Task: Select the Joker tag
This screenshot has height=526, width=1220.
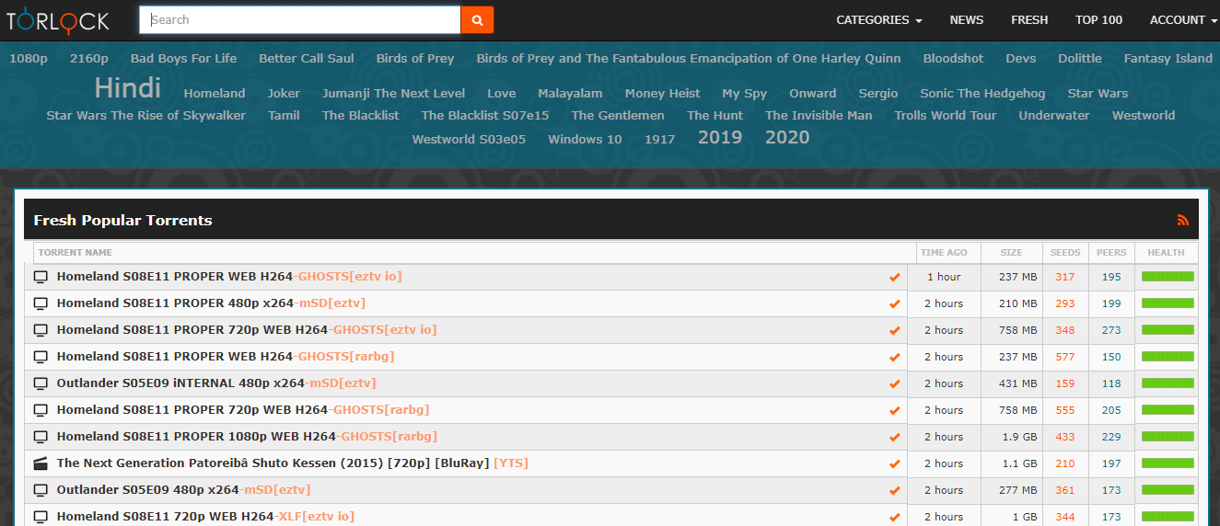Action: coord(284,93)
